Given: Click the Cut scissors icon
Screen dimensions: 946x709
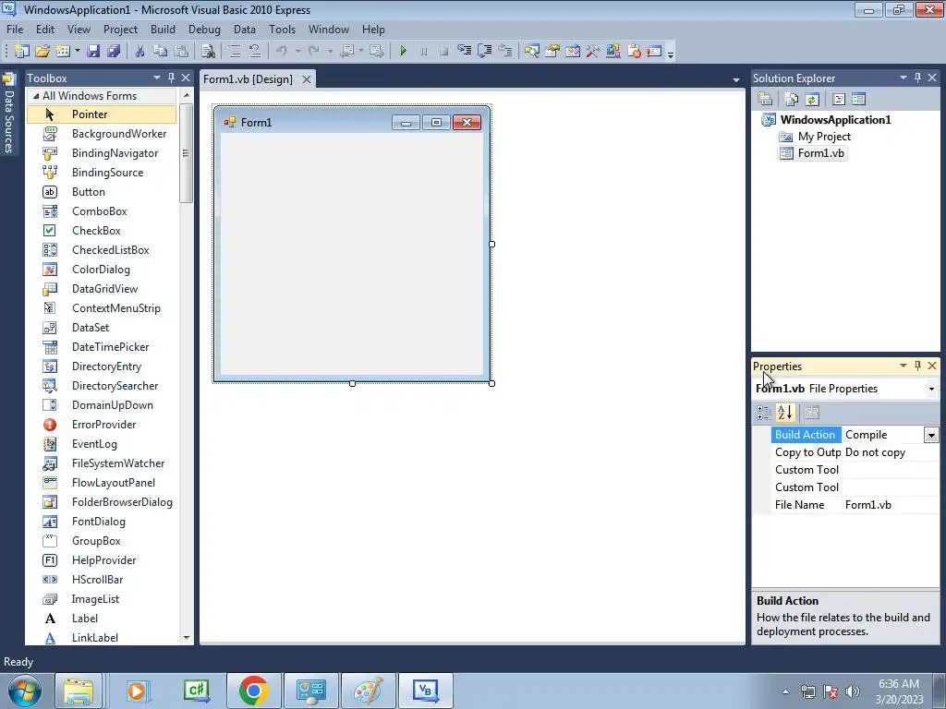Looking at the screenshot, I should 140,52.
